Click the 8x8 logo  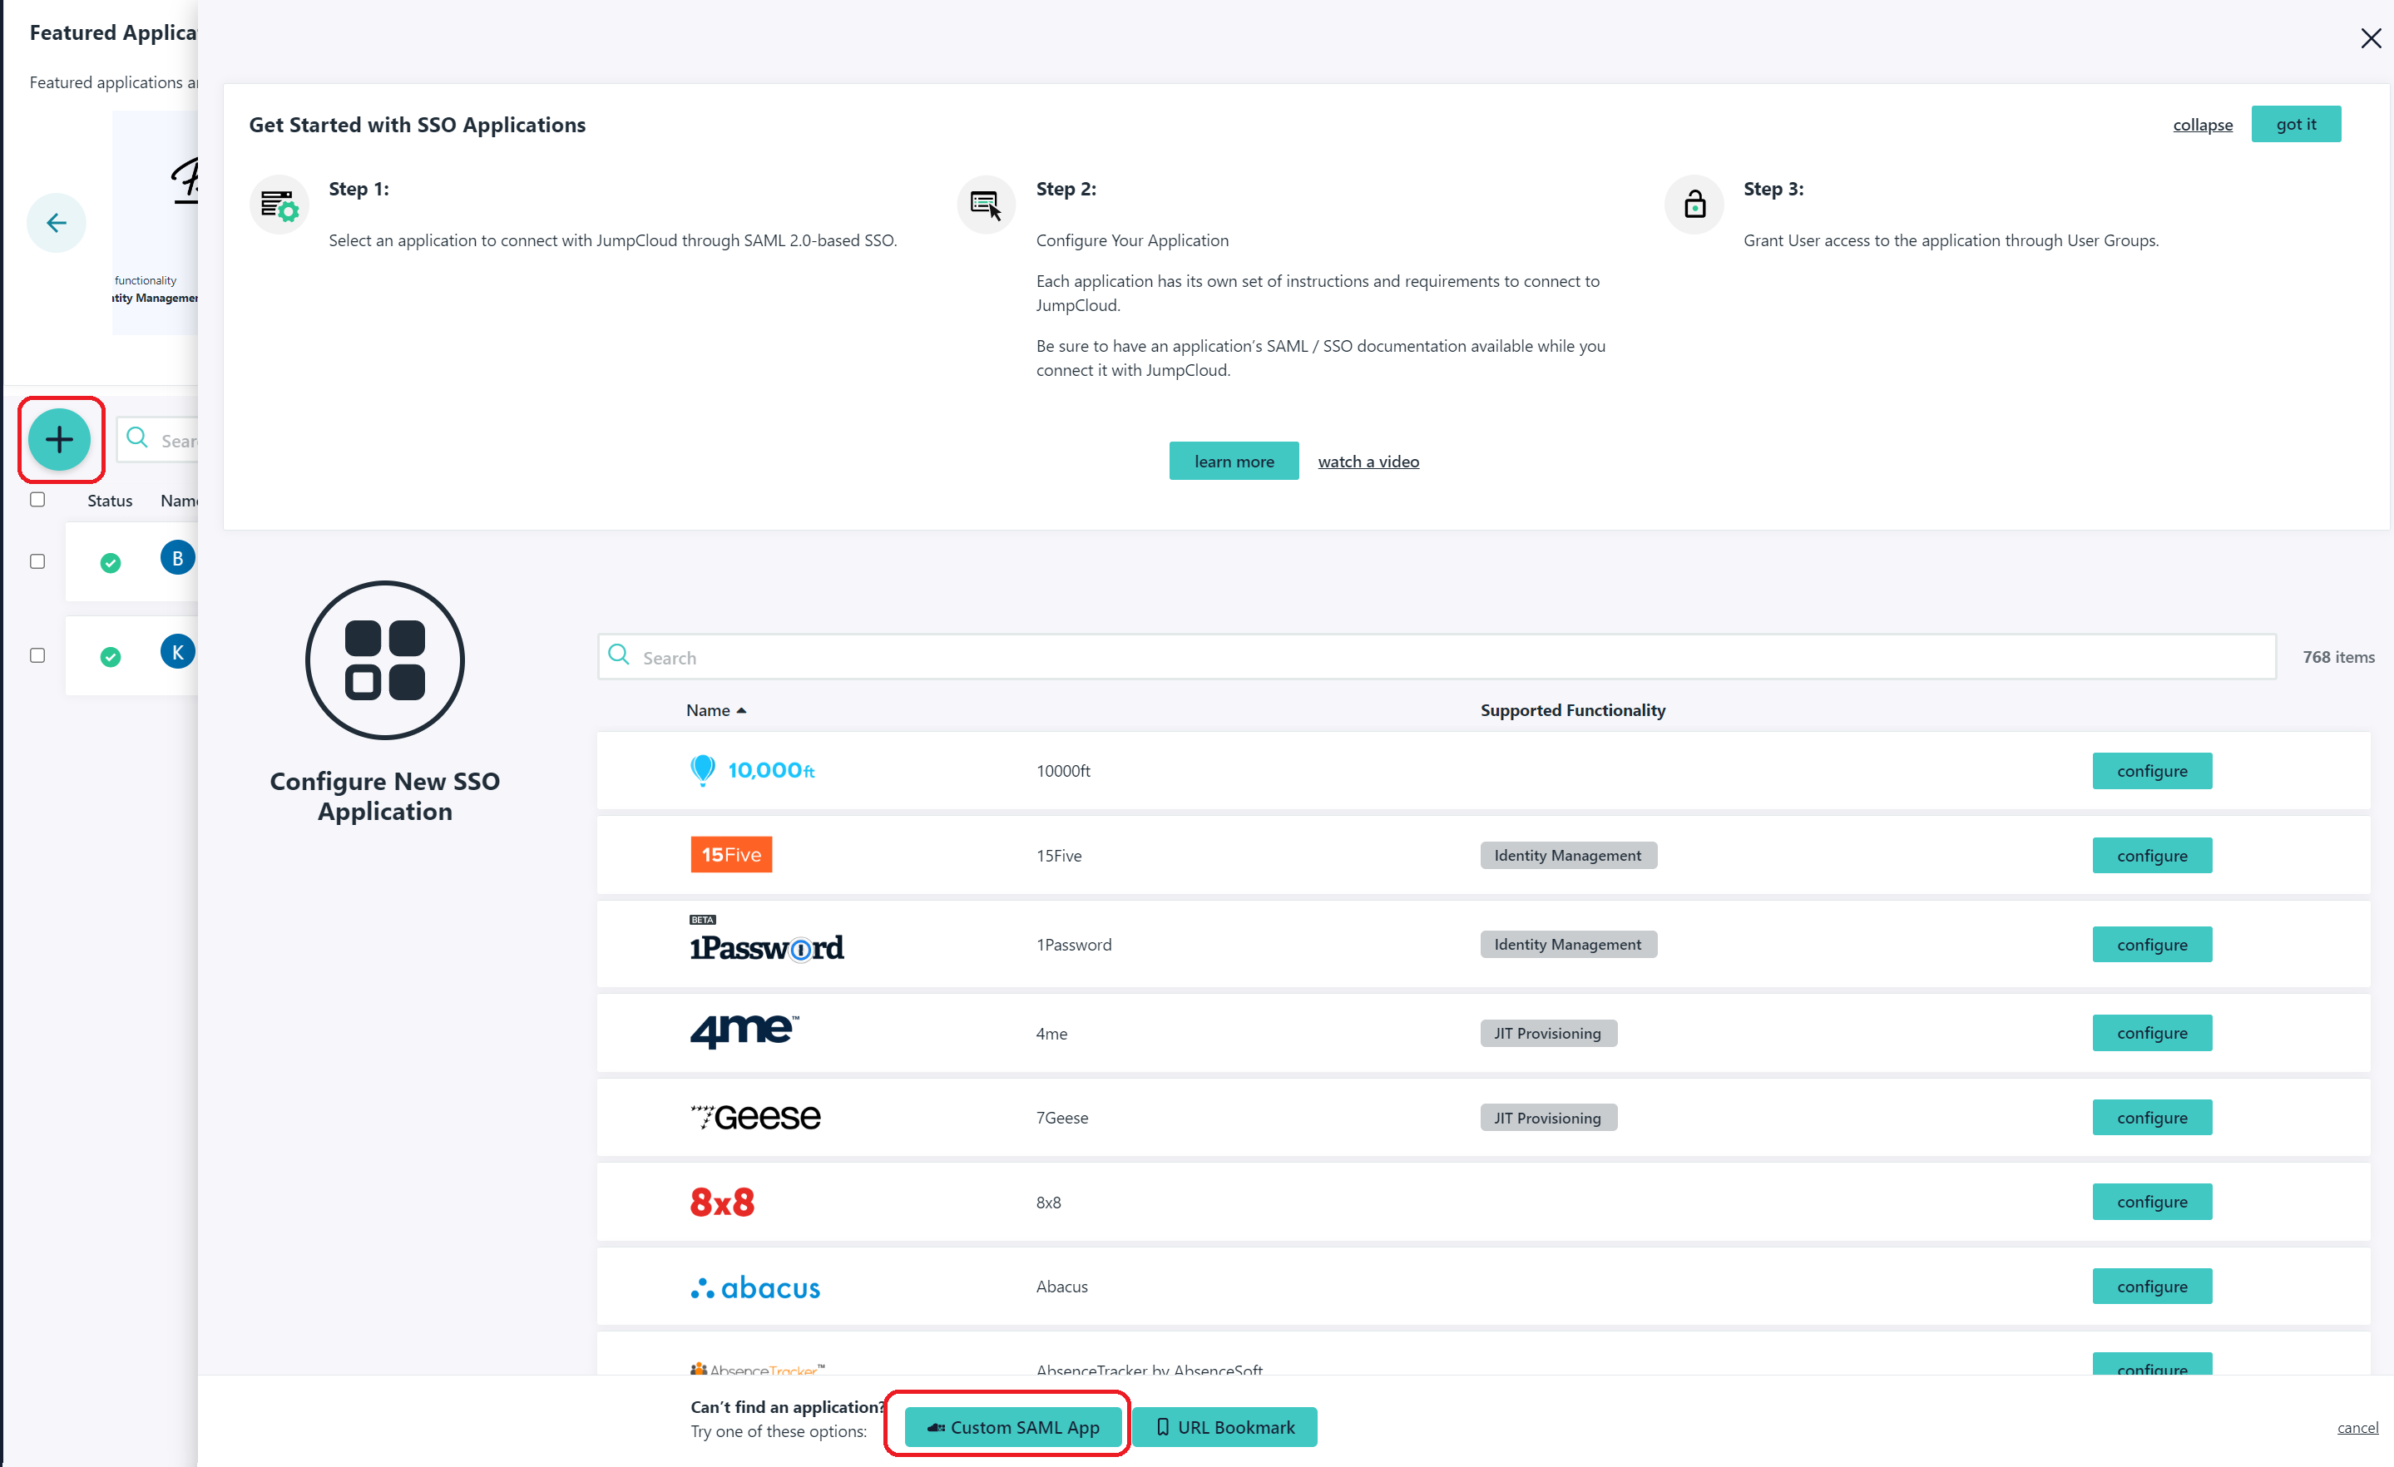pos(722,1202)
